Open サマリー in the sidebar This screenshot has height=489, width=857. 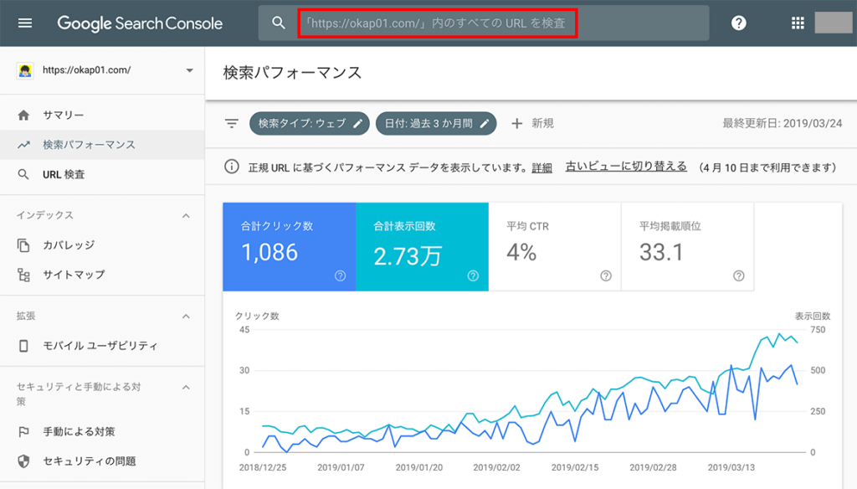[102, 115]
